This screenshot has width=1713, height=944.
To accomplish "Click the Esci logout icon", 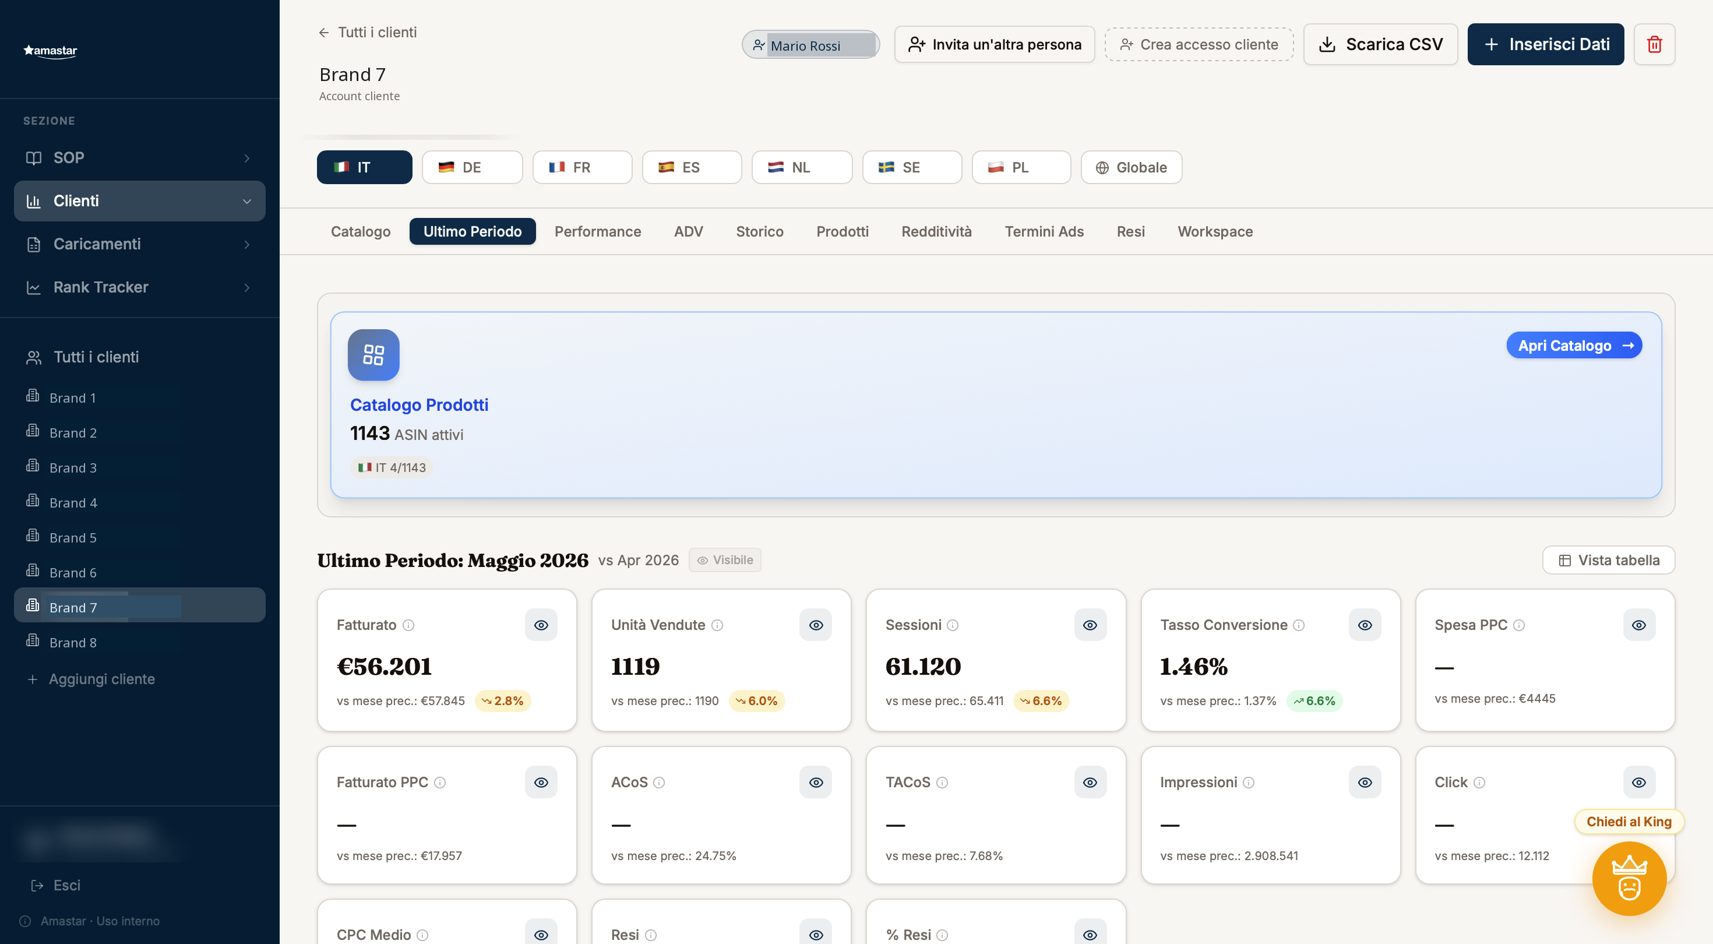I will pos(37,886).
